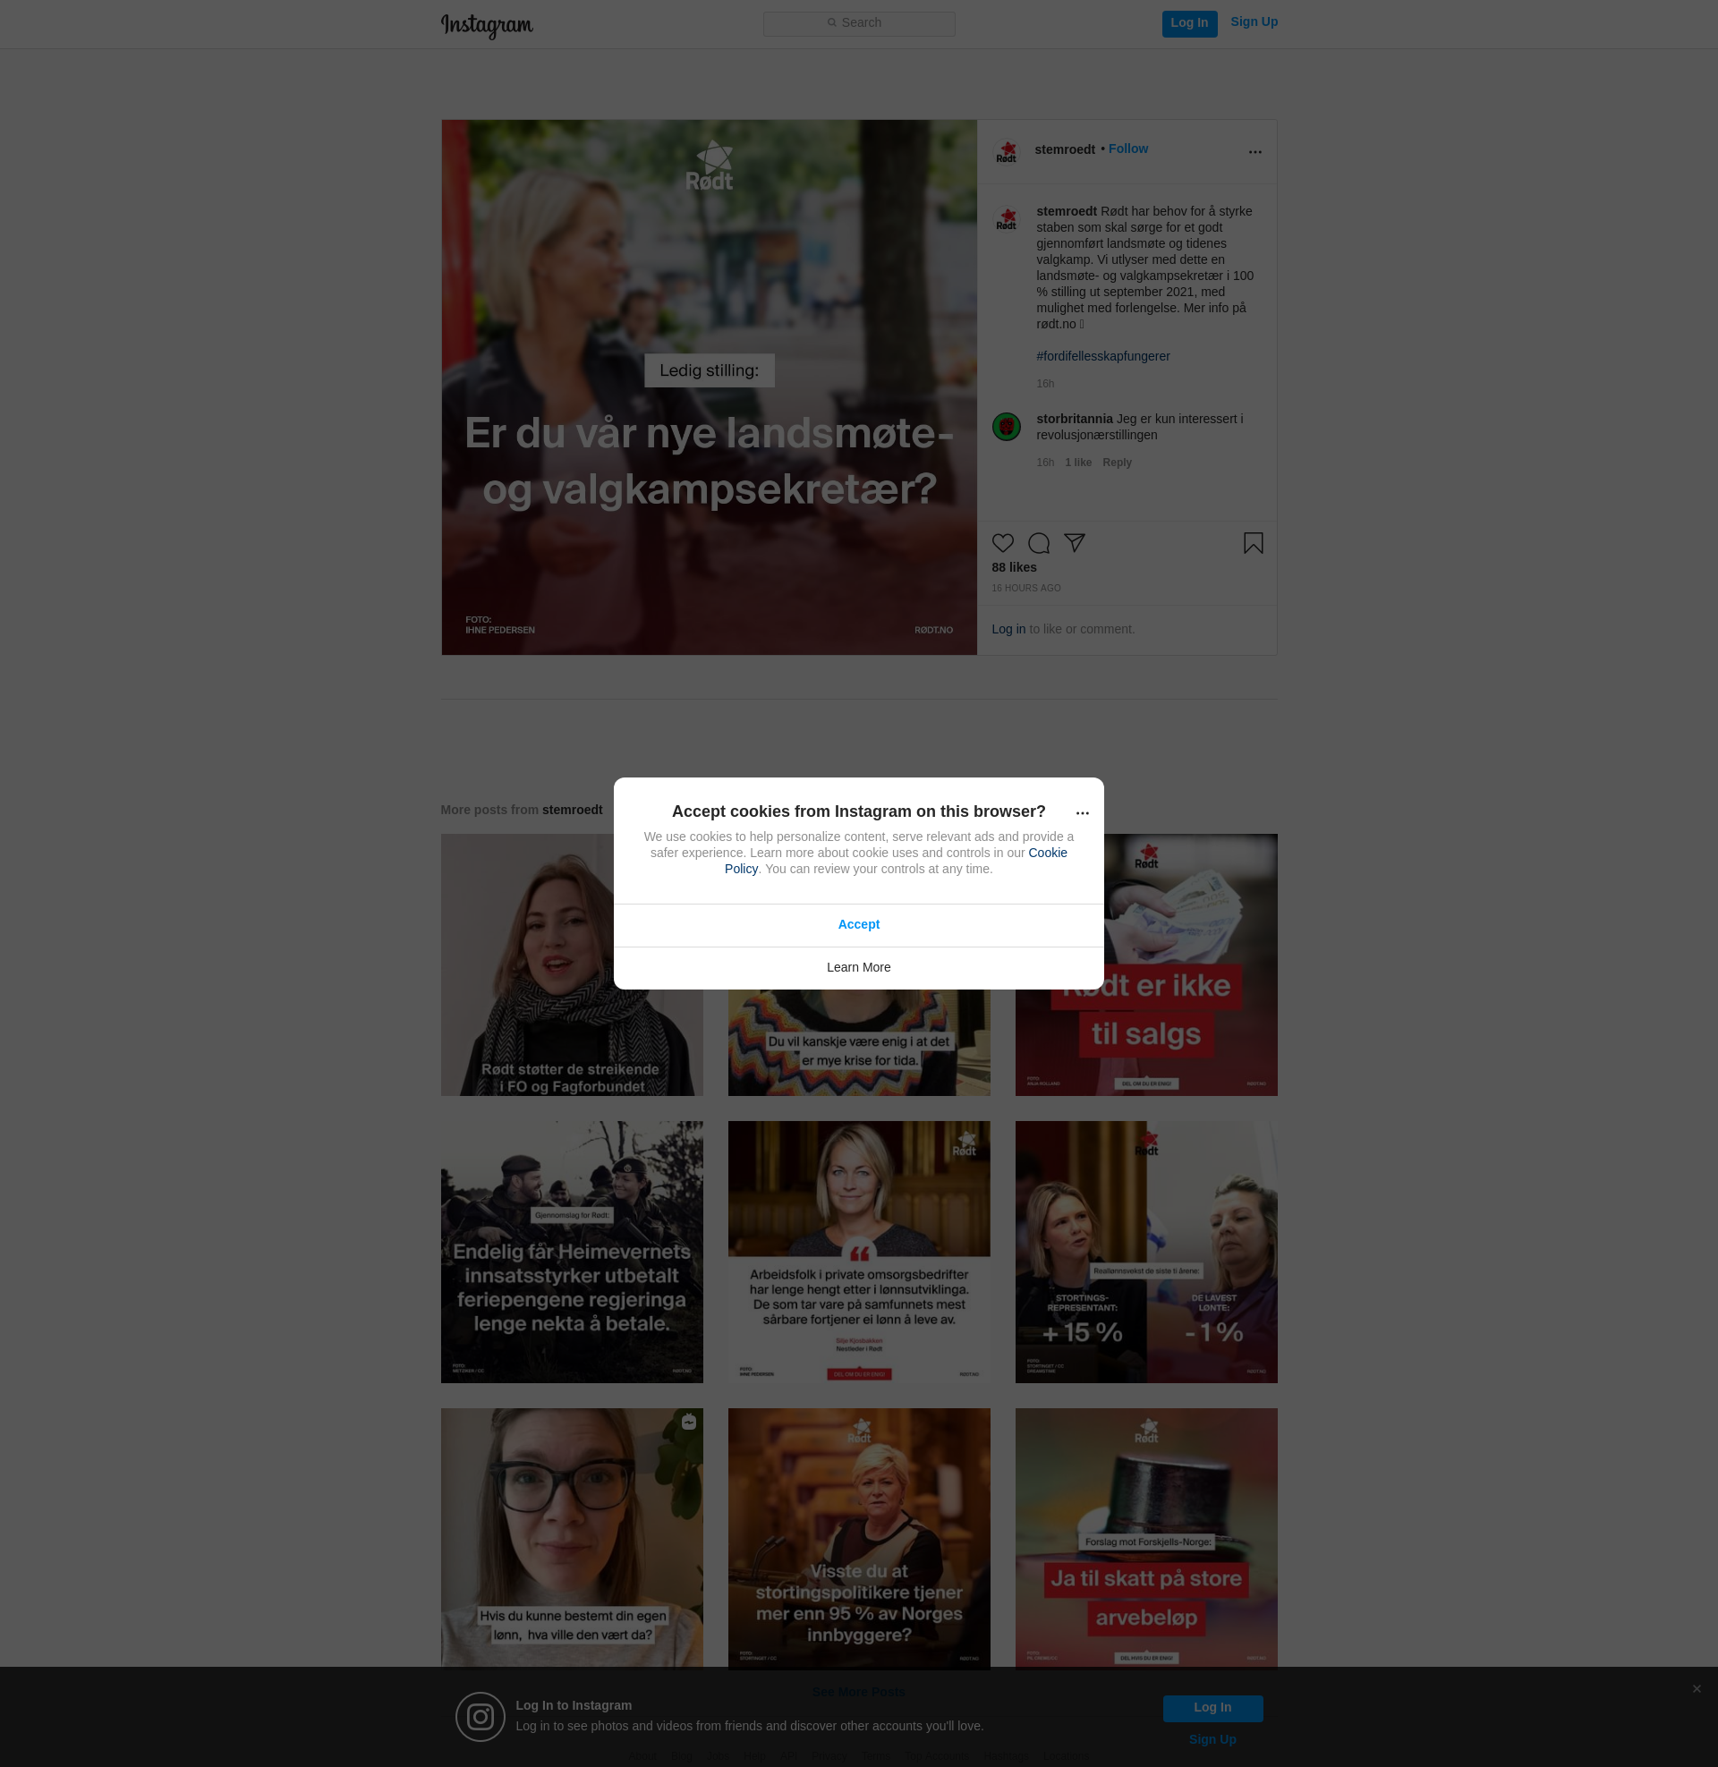Like the post with heart icon

pyautogui.click(x=1003, y=543)
